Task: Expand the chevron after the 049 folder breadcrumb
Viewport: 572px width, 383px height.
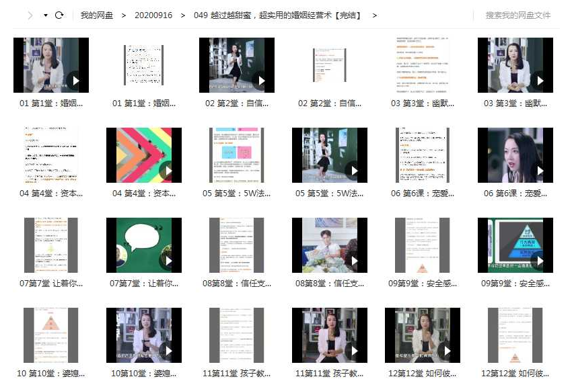Action: point(375,15)
